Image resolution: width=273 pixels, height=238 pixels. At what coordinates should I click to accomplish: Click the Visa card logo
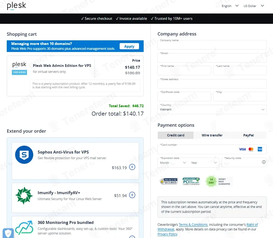tap(242, 149)
